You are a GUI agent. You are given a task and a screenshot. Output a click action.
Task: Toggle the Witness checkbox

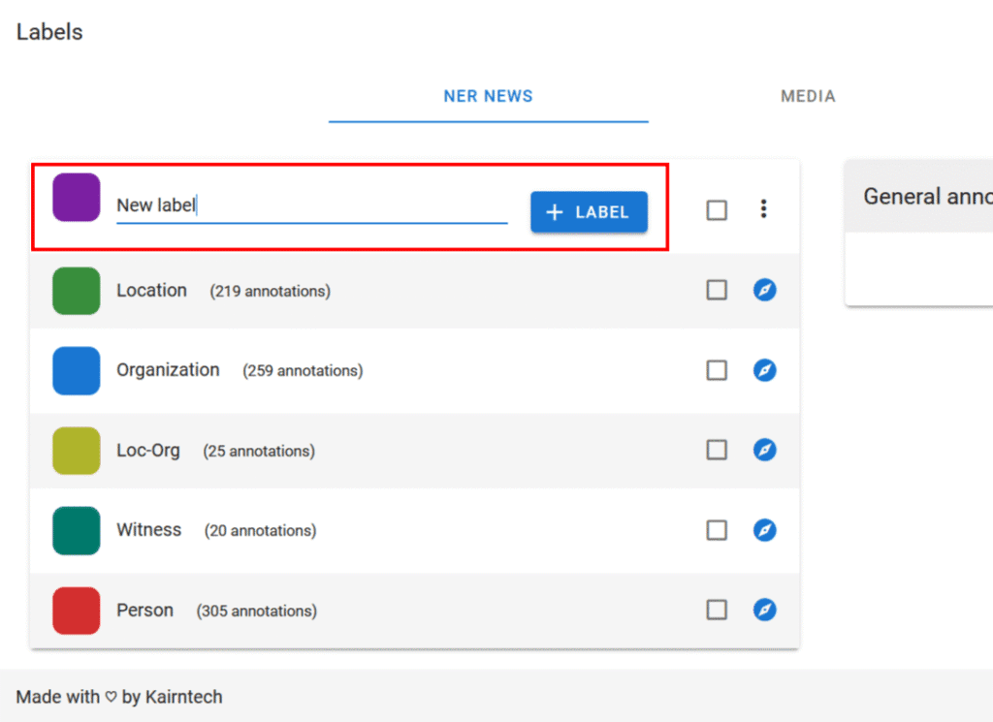tap(717, 530)
